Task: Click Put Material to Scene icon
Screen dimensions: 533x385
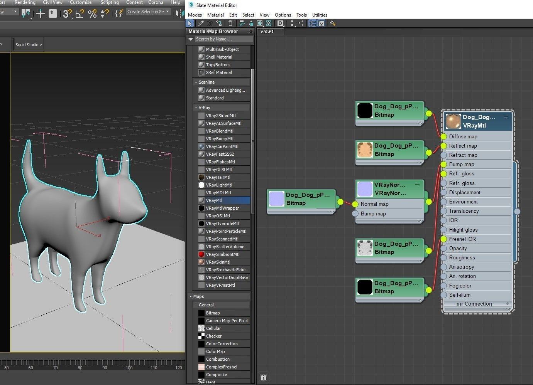Action: (x=210, y=24)
